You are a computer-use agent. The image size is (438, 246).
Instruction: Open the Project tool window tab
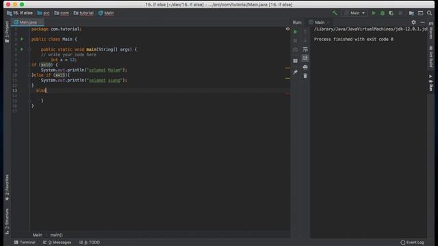[7, 32]
